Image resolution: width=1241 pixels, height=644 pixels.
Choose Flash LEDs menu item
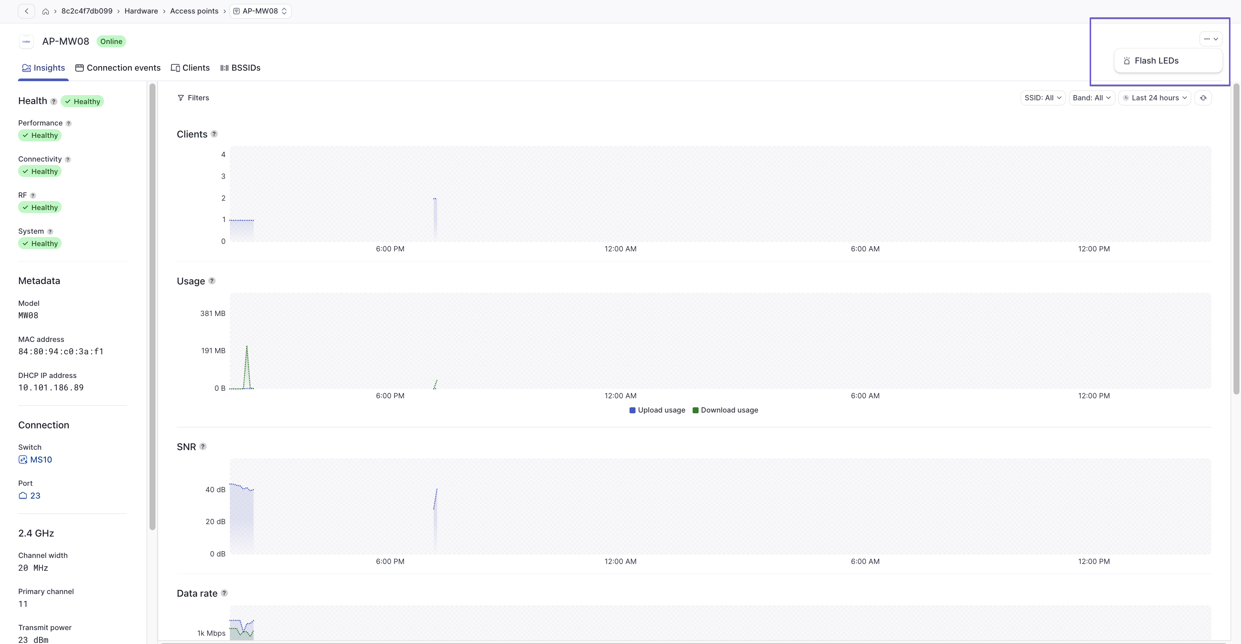(1168, 61)
